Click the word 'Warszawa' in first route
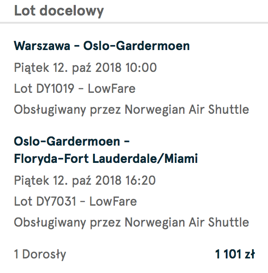 pos(42,46)
